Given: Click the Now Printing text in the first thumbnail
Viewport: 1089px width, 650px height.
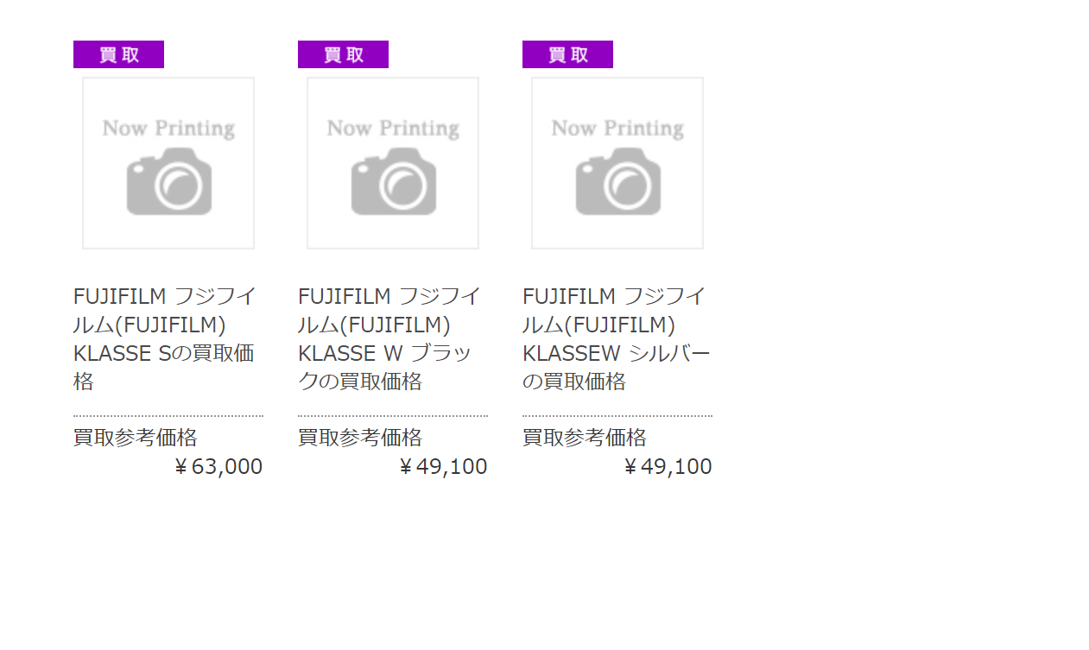Looking at the screenshot, I should tap(168, 129).
